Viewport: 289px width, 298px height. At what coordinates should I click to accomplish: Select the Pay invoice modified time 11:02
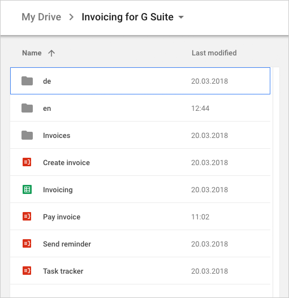click(200, 217)
